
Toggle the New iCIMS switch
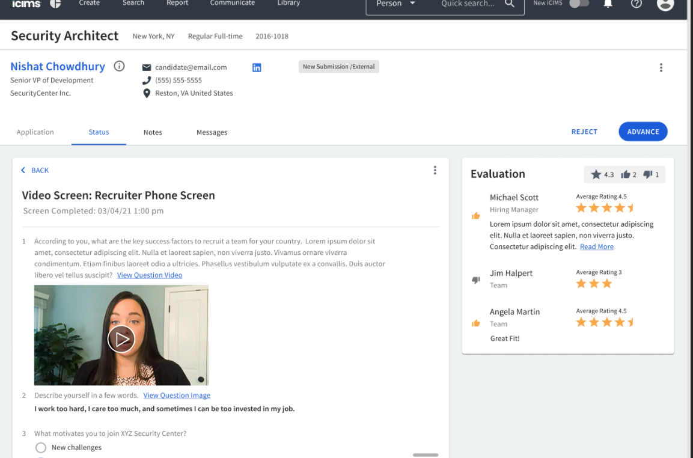[579, 4]
